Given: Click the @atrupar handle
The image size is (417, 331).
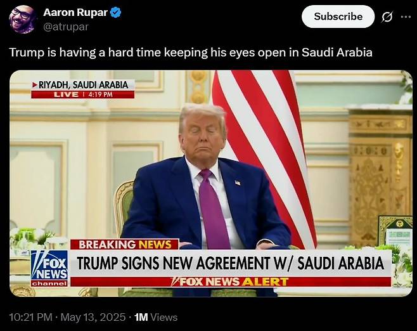Looking at the screenshot, I should [66, 27].
